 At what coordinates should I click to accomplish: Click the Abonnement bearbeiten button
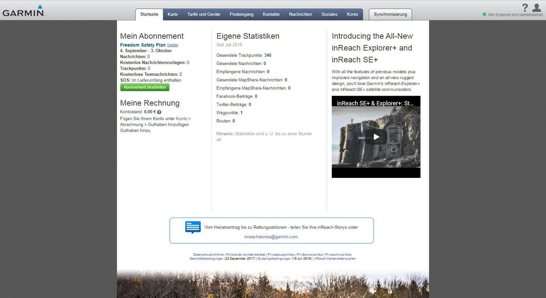pos(145,87)
